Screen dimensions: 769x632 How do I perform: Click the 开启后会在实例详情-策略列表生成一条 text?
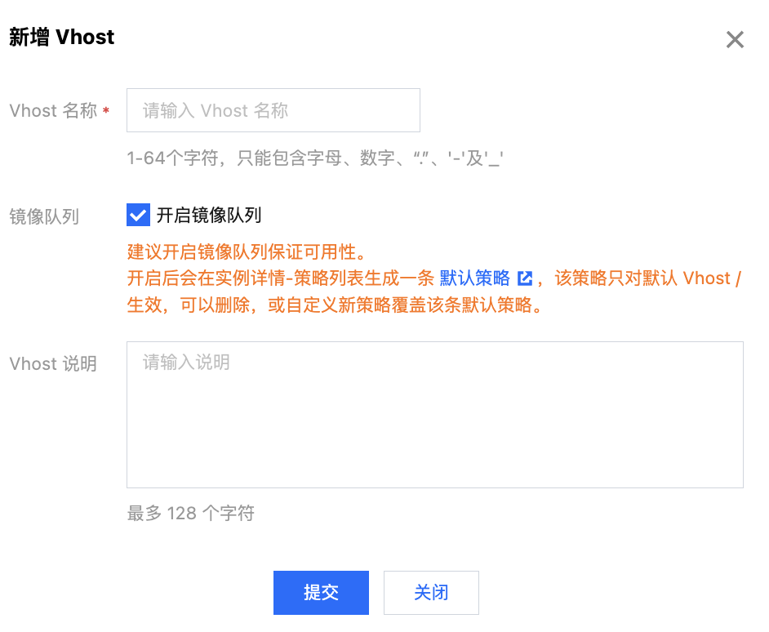click(x=281, y=278)
